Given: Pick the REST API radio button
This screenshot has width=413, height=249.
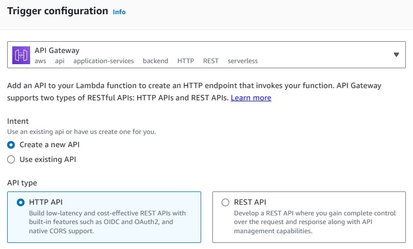Looking at the screenshot, I should (225, 202).
